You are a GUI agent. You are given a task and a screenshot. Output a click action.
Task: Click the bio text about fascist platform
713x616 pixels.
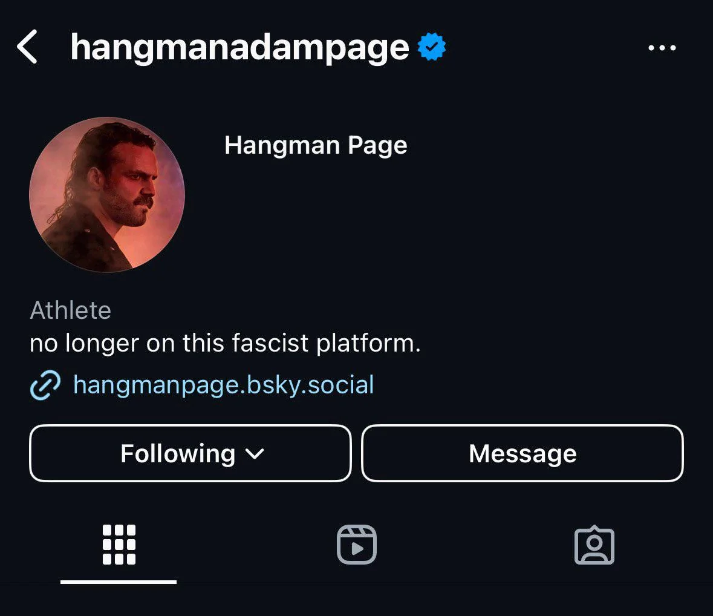[224, 344]
